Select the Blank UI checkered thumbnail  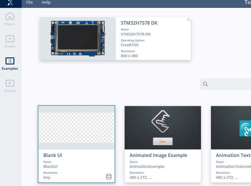tap(77, 128)
